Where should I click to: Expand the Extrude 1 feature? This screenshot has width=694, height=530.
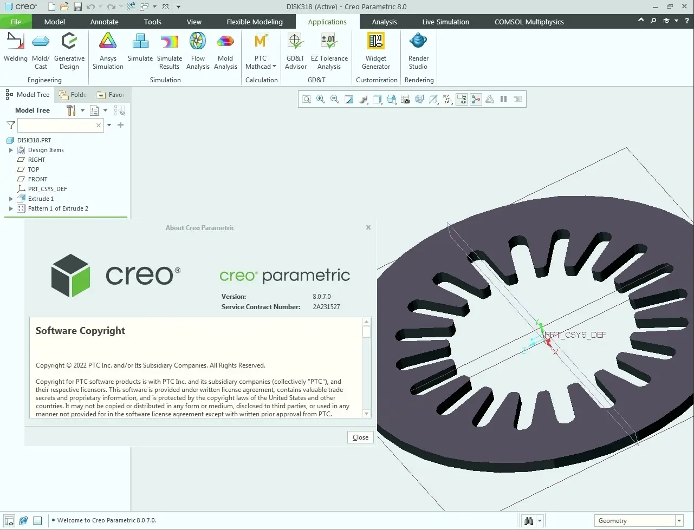(x=11, y=199)
